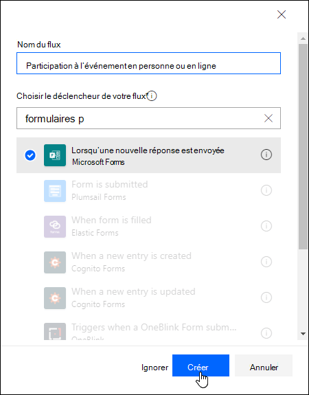The height and width of the screenshot is (395, 309).
Task: Open info for 'Lorsqu'une nouvelle réponse est envoyée'
Action: click(x=266, y=155)
